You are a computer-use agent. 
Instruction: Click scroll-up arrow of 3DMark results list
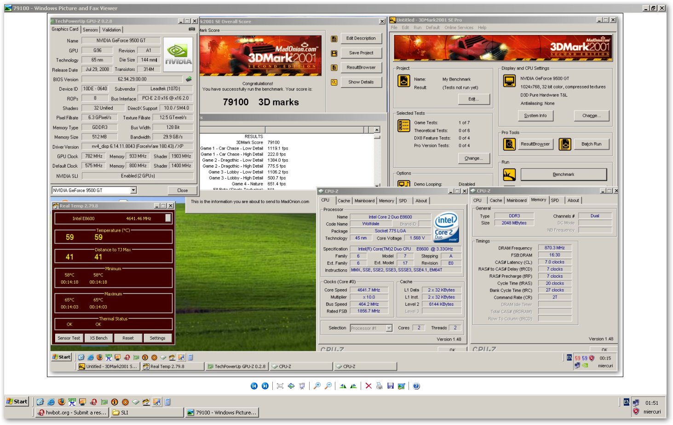pos(377,130)
